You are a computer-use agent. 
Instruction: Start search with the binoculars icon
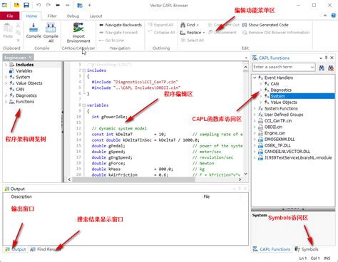click(322, 68)
